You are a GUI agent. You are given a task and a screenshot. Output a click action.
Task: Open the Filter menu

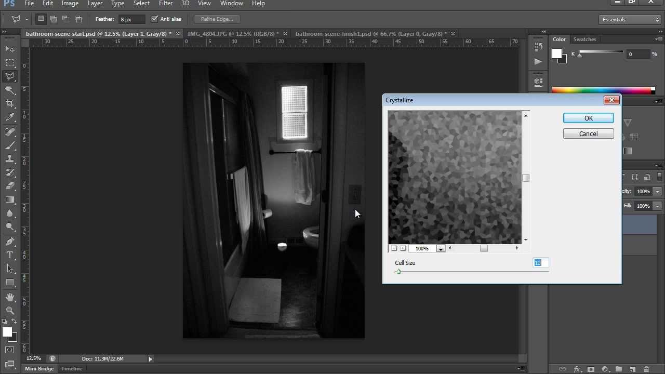(x=166, y=4)
